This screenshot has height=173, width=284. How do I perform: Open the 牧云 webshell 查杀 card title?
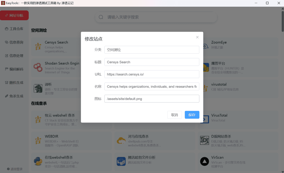point(60,115)
